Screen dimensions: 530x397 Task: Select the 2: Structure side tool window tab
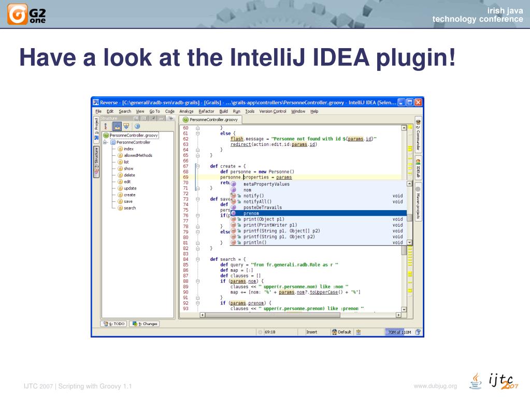[x=96, y=161]
